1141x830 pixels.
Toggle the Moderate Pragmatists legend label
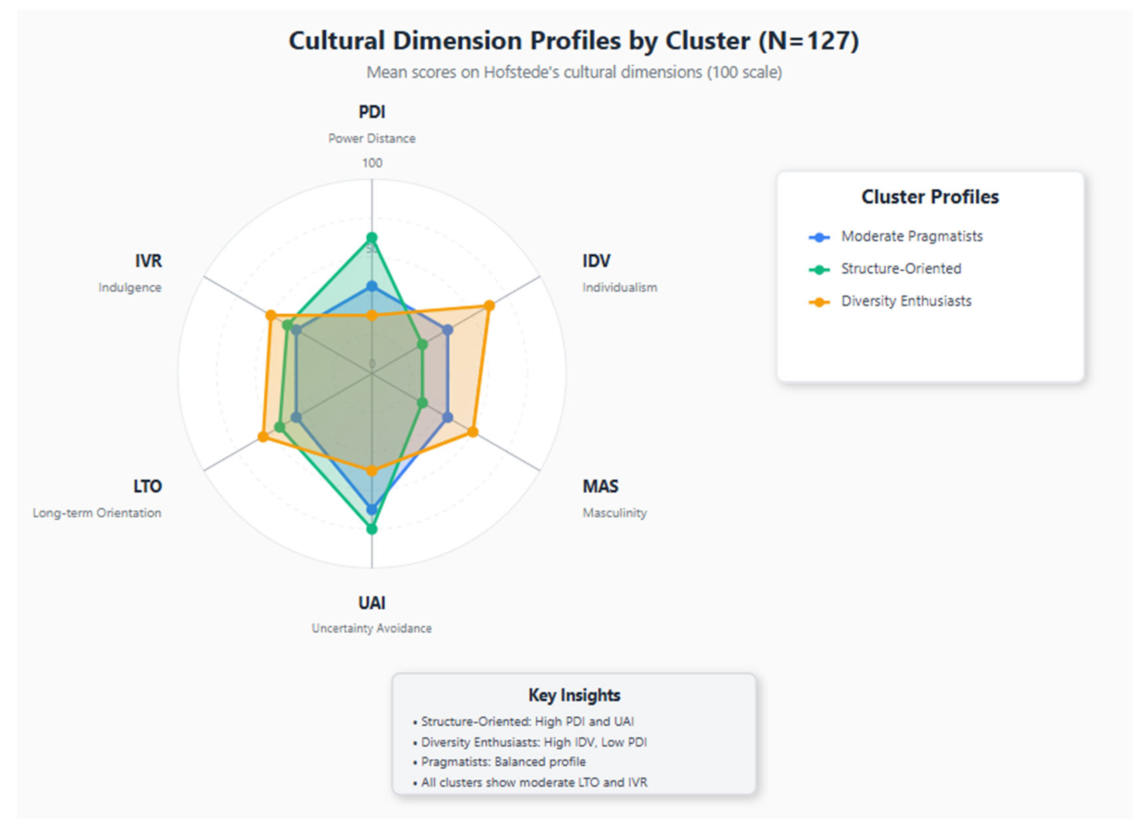click(912, 236)
